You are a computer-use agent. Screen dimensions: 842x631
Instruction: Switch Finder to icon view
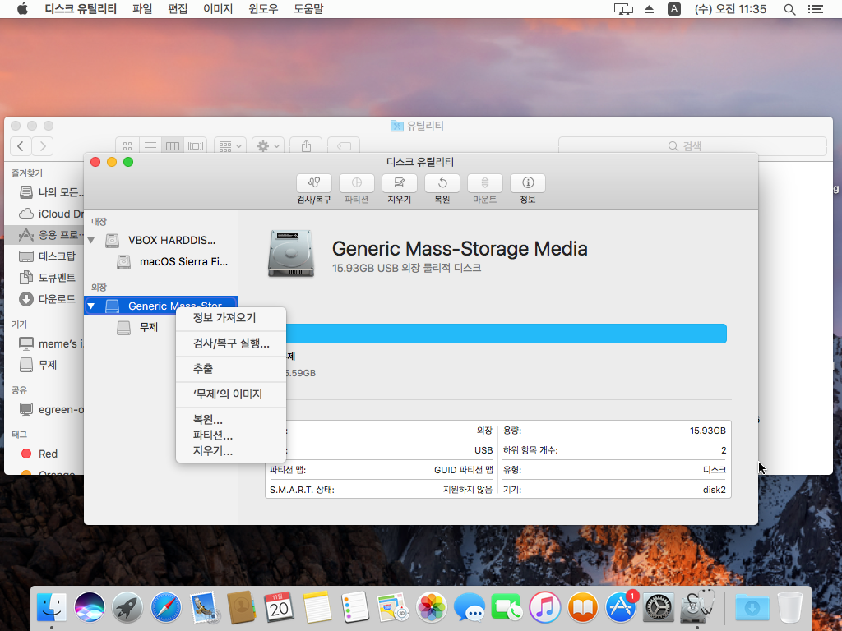[127, 146]
